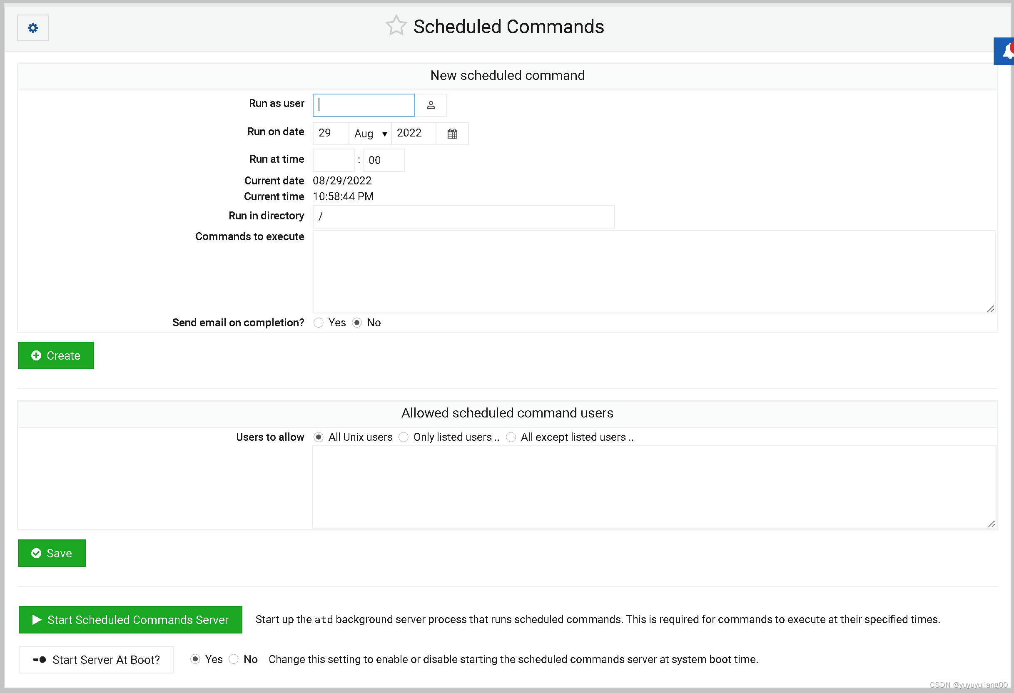Select All except listed users option
Viewport: 1014px width, 693px height.
point(511,437)
